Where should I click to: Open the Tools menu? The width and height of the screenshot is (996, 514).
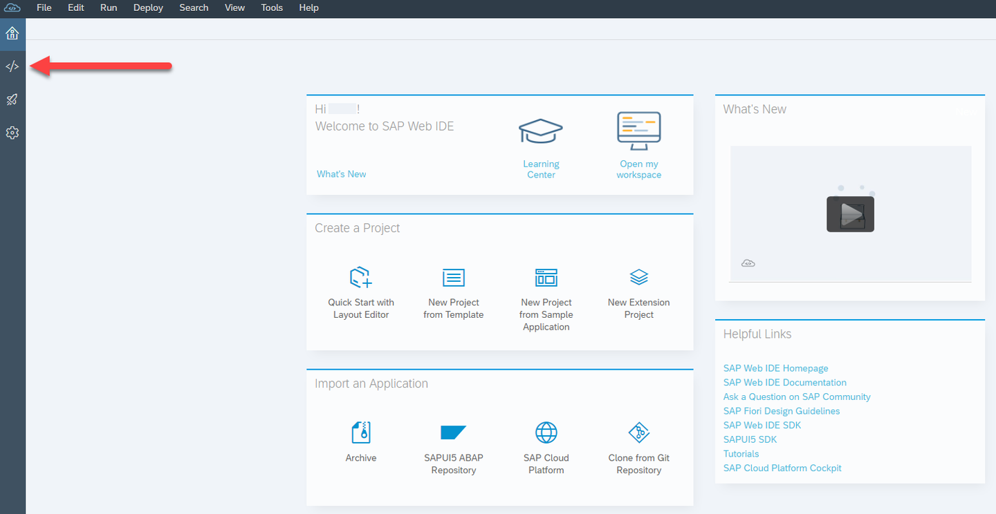point(272,8)
